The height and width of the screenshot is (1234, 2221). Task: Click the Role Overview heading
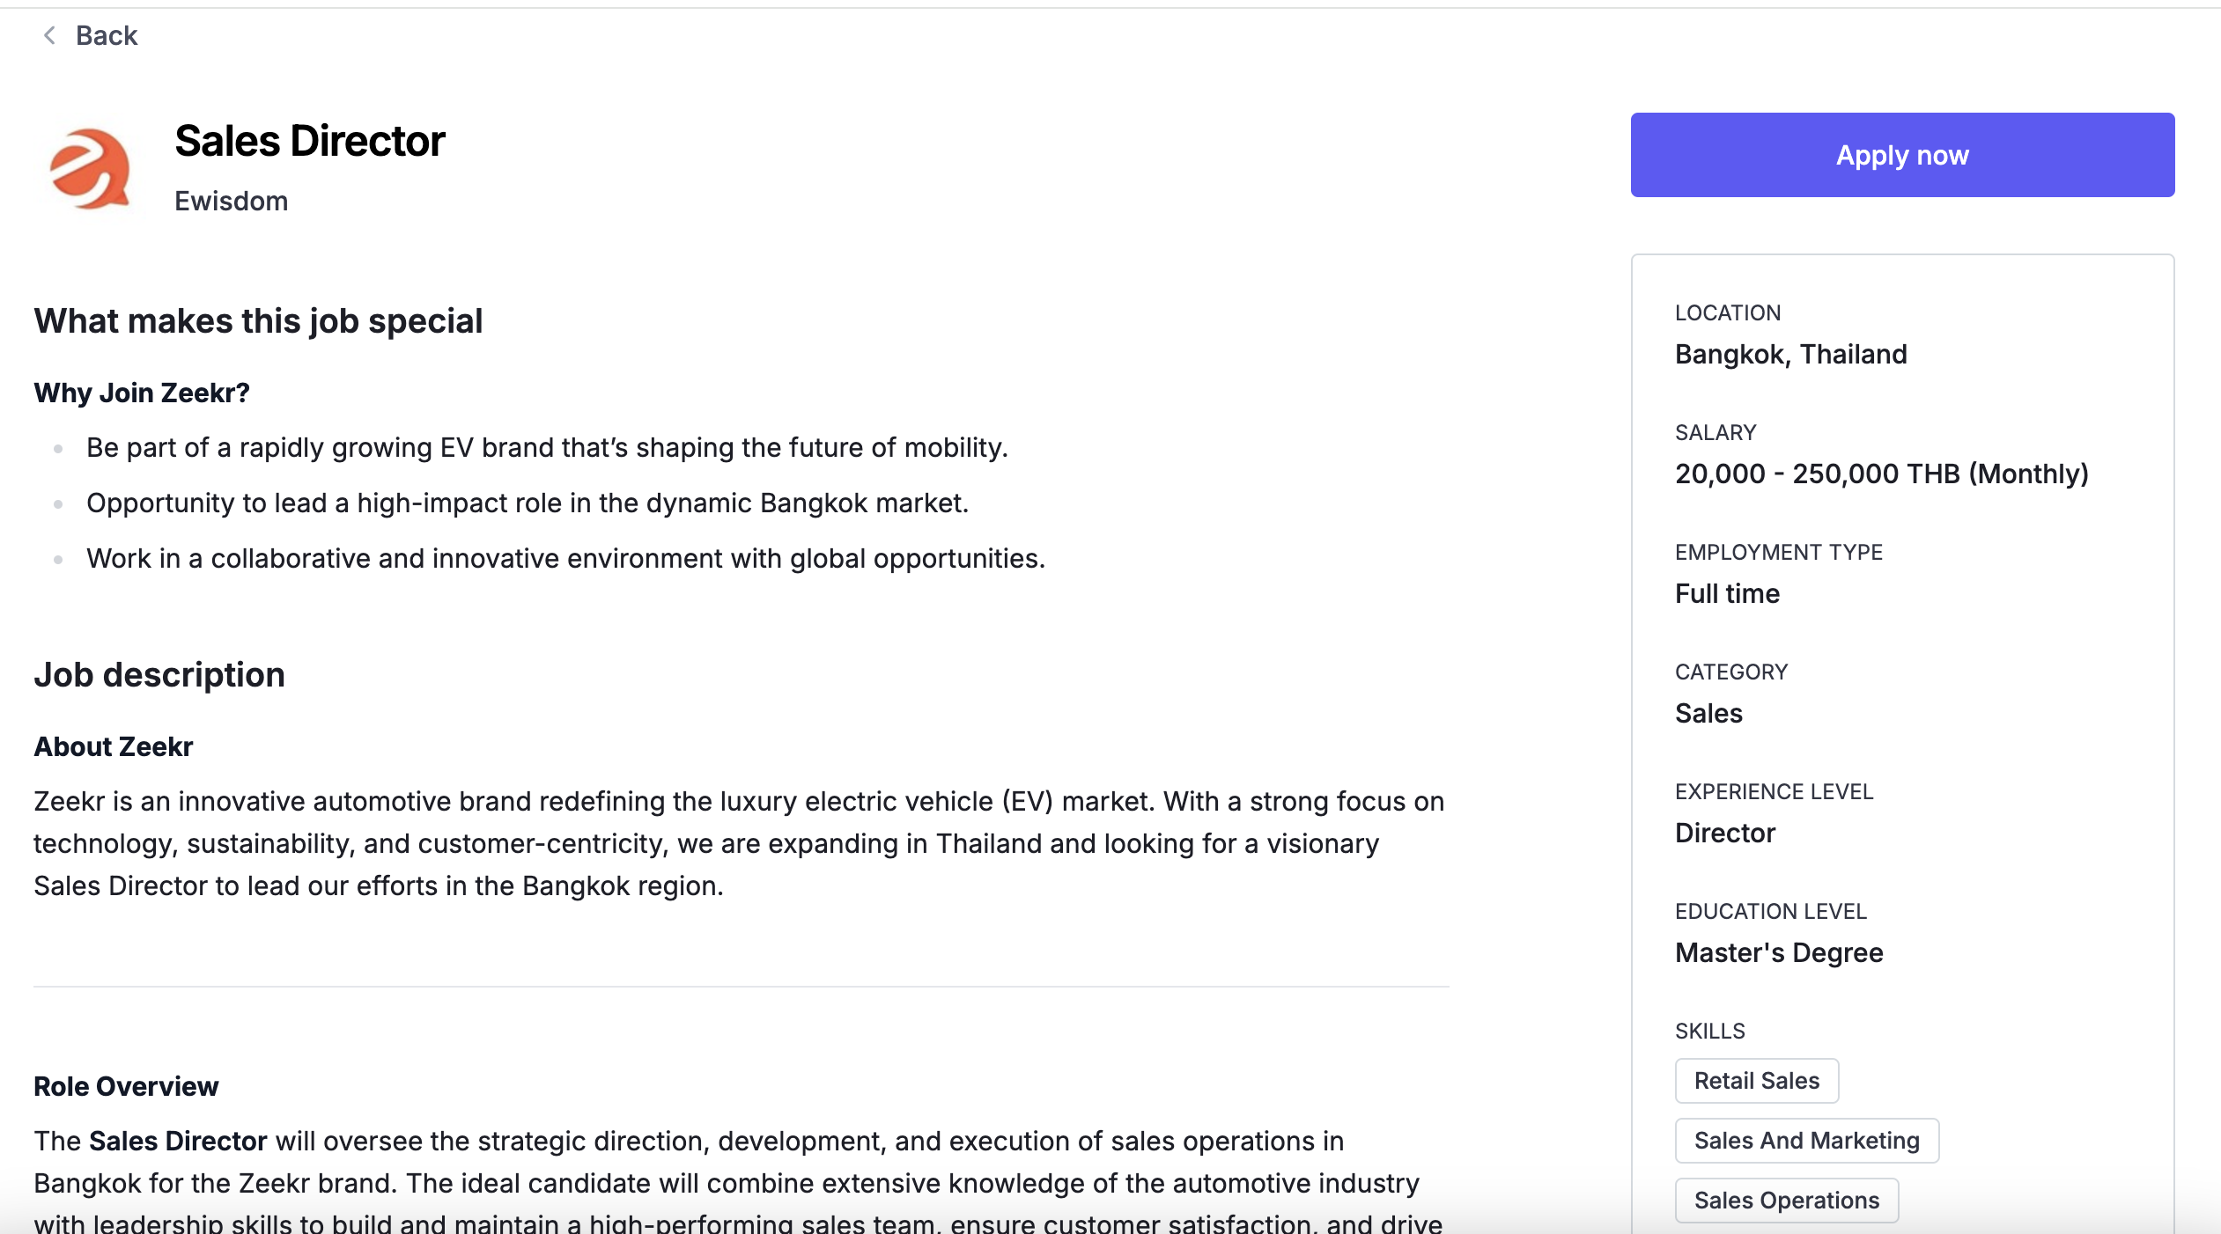click(x=126, y=1086)
